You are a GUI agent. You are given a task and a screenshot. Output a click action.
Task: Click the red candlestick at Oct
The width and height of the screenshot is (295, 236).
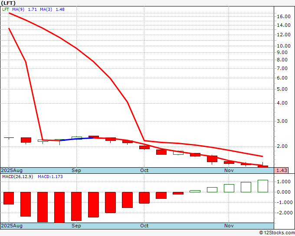click(x=144, y=147)
